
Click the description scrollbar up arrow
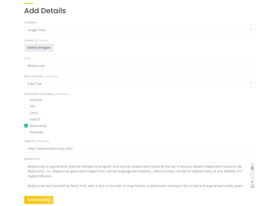point(252,164)
